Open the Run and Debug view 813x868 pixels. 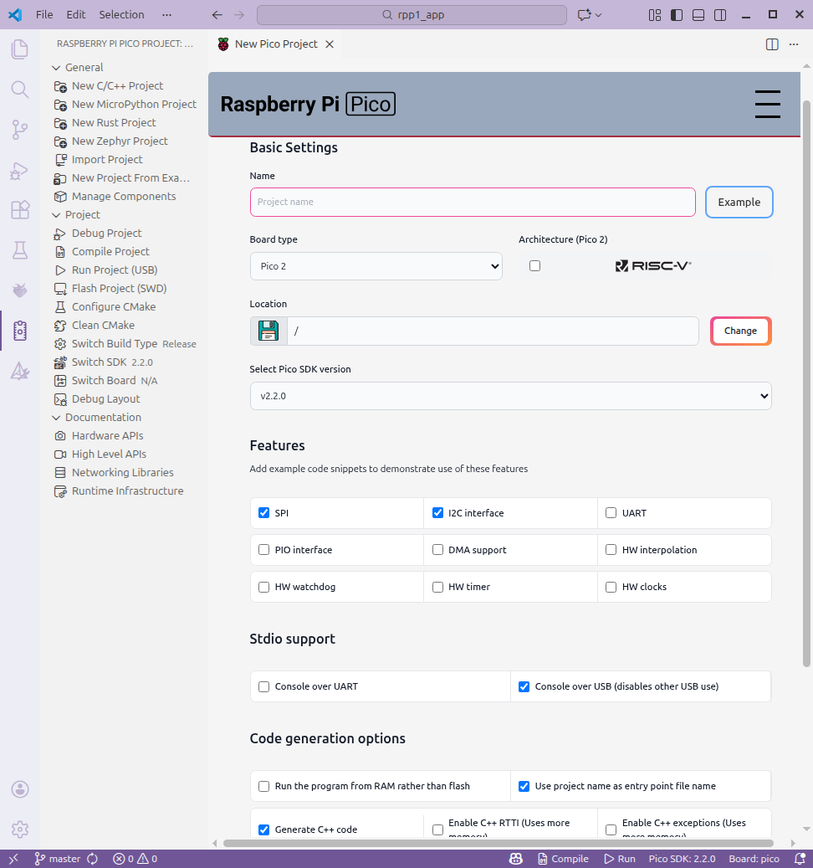[20, 170]
